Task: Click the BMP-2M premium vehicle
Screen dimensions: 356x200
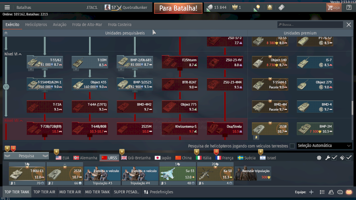Action: click(x=315, y=129)
